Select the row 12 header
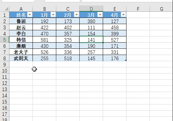Image resolution: width=173 pixels, height=121 pixels. point(5,83)
